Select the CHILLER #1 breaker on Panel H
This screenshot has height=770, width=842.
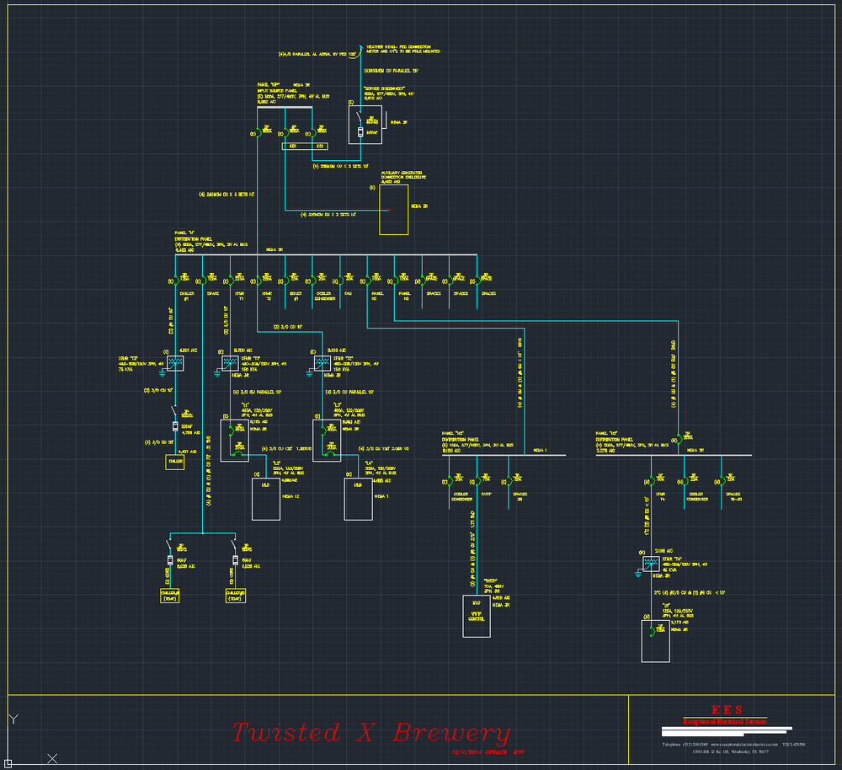pos(176,281)
